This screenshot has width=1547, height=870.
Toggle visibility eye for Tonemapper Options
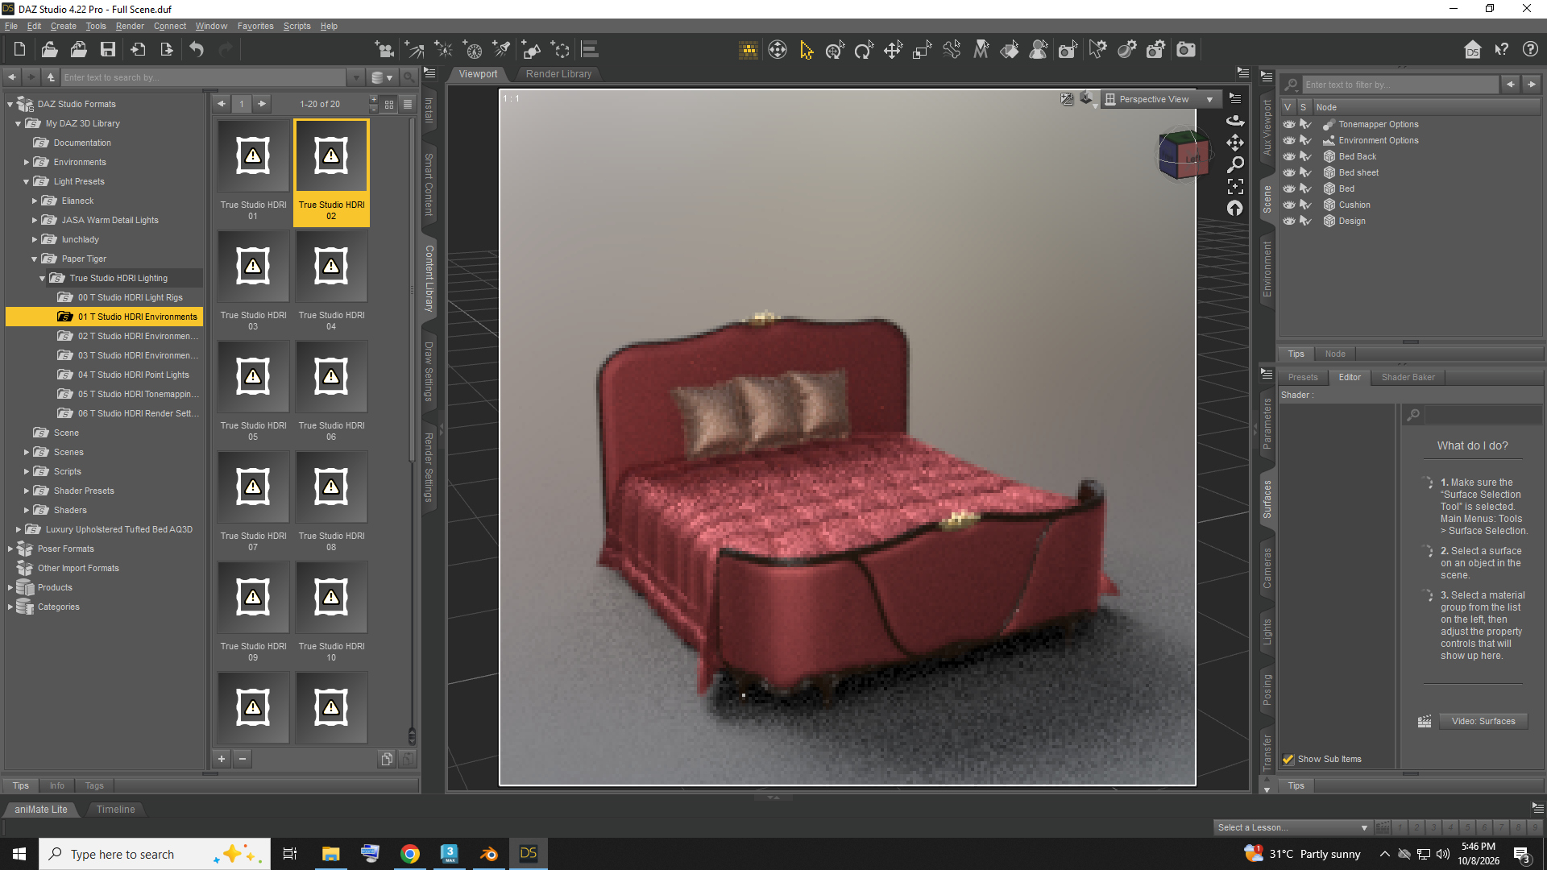pyautogui.click(x=1288, y=124)
